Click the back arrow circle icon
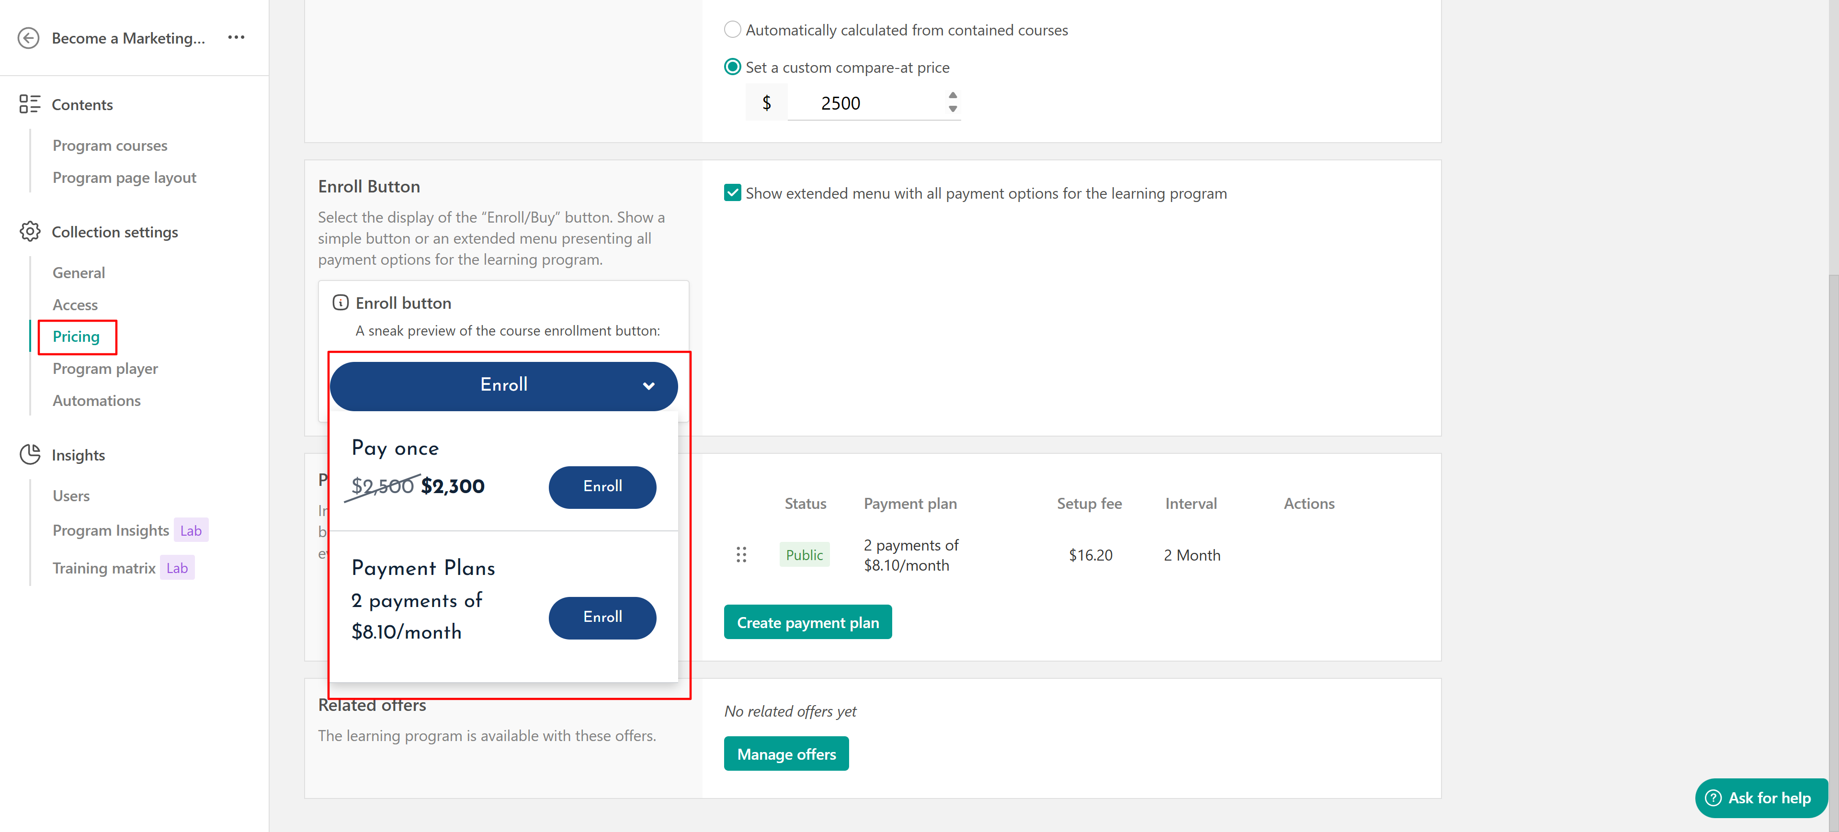Image resolution: width=1839 pixels, height=832 pixels. (x=29, y=38)
